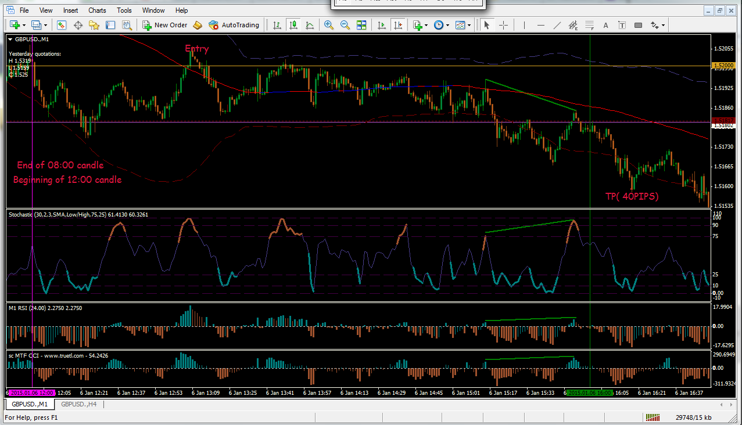Click the Stochastic indicator label
742x425 pixels.
(78, 214)
